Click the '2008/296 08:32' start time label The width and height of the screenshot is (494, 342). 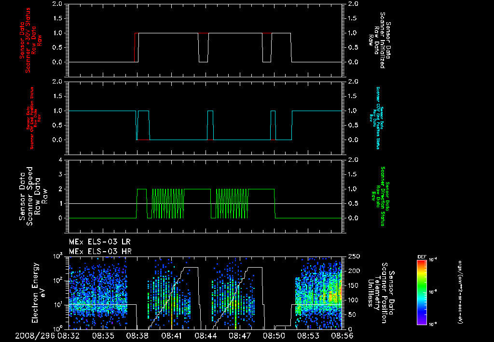pyautogui.click(x=47, y=336)
